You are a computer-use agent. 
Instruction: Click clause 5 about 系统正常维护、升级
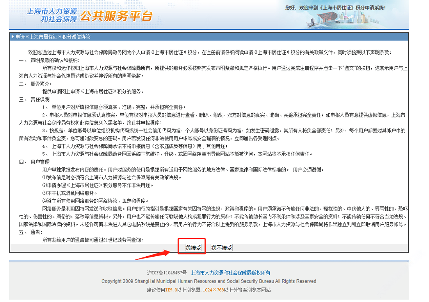(177, 154)
